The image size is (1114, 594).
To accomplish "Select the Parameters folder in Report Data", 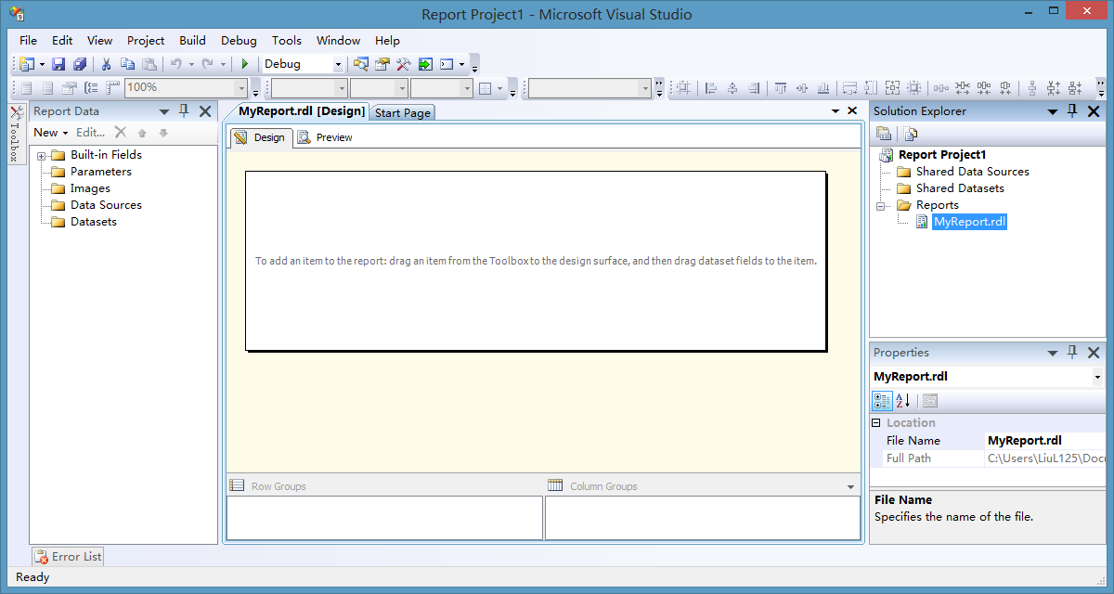I will click(x=101, y=172).
